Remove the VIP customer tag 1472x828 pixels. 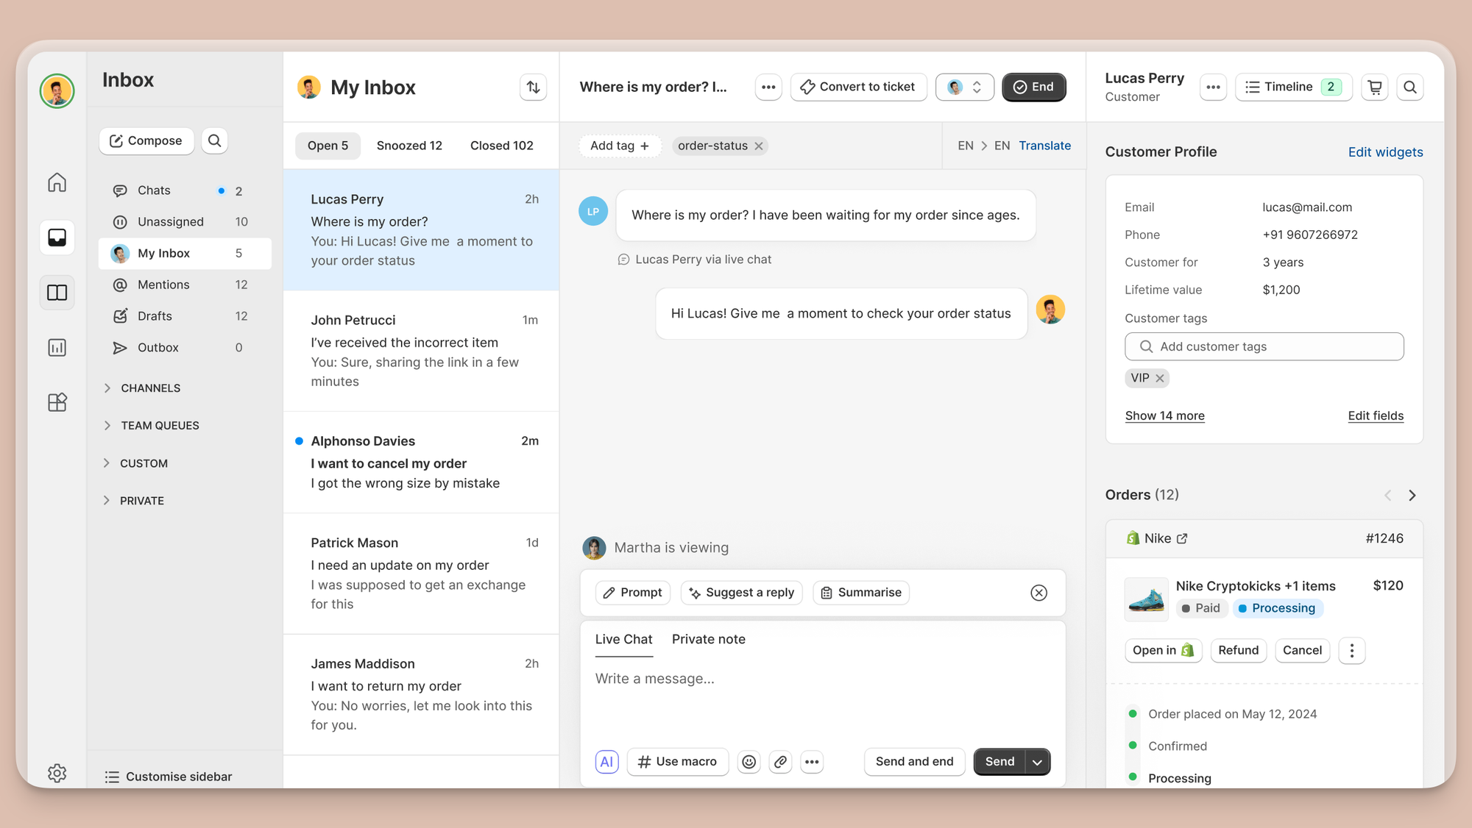1159,378
